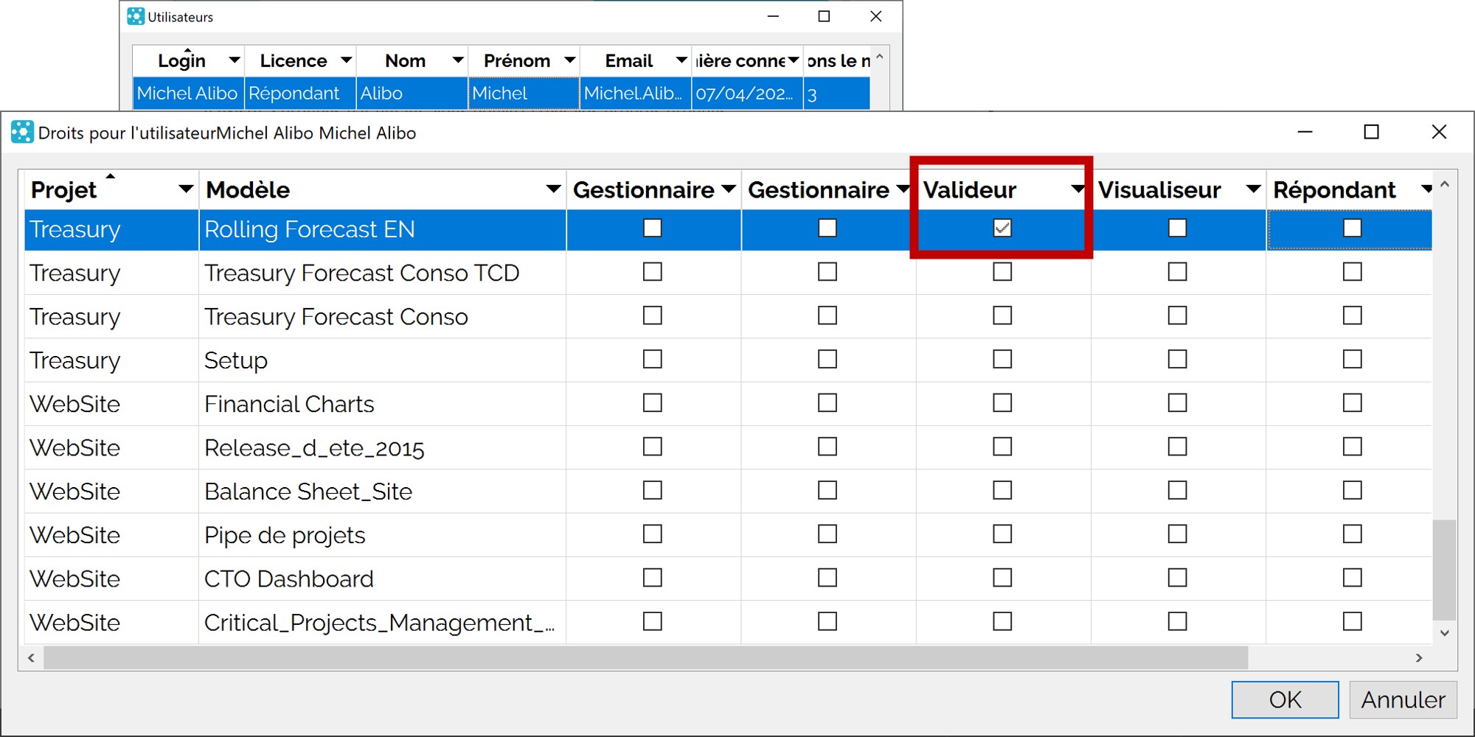This screenshot has width=1475, height=737.
Task: Maximize the Utilisateurs window
Action: tap(825, 16)
